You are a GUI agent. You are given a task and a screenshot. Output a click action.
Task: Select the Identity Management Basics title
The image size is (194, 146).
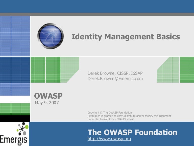(x=126, y=37)
